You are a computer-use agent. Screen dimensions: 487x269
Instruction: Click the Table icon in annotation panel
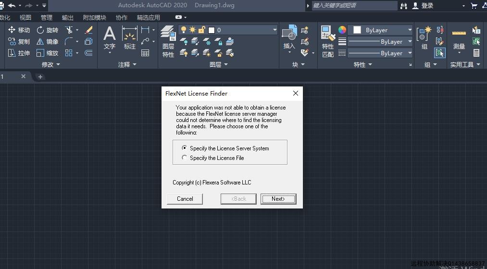[145, 53]
